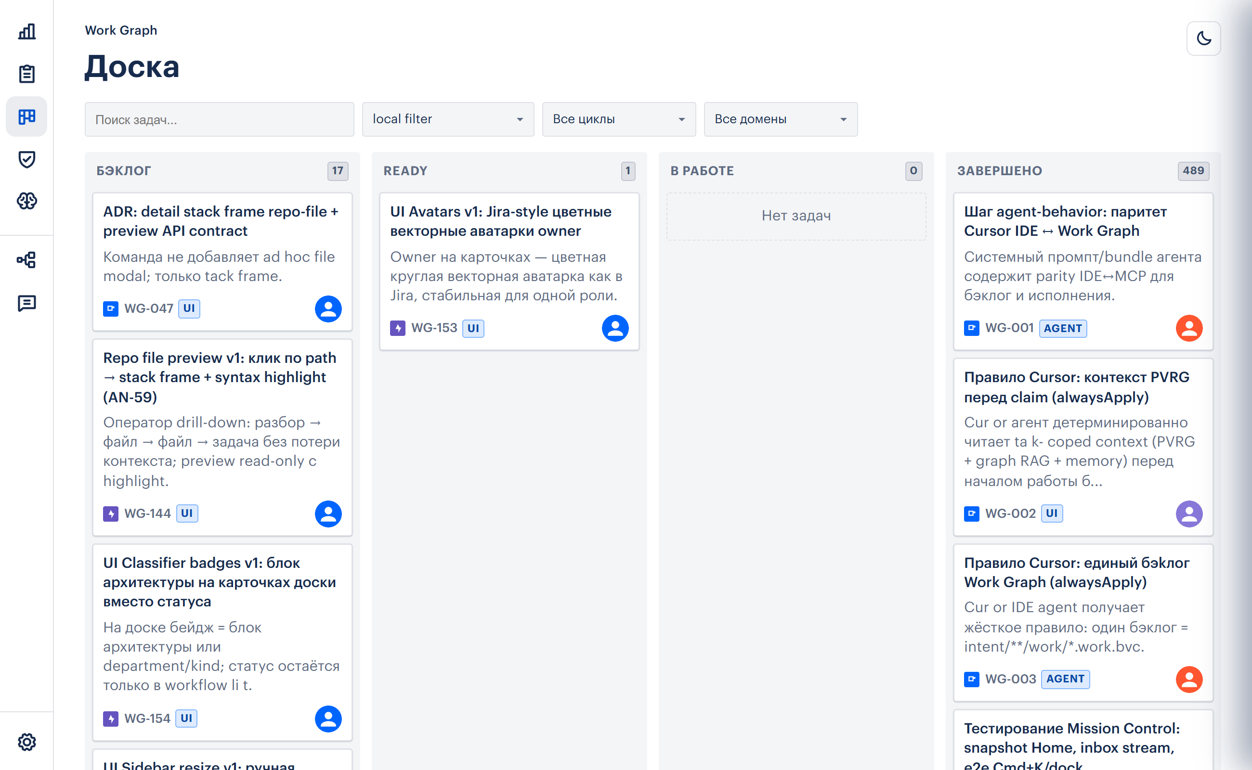
Task: Click the Work Graph breadcrumb label
Action: 121,30
